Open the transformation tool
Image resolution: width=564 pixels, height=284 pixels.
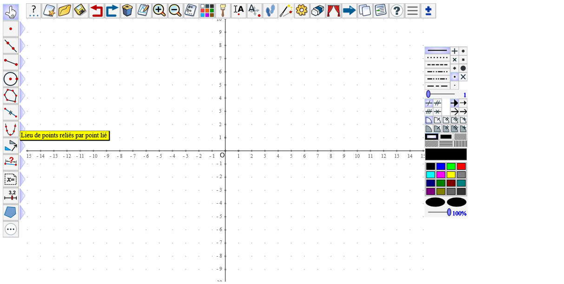point(11,146)
